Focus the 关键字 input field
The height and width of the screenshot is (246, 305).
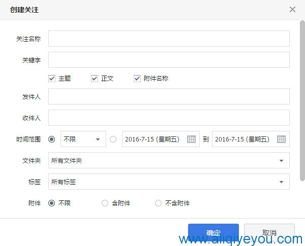pyautogui.click(x=169, y=60)
